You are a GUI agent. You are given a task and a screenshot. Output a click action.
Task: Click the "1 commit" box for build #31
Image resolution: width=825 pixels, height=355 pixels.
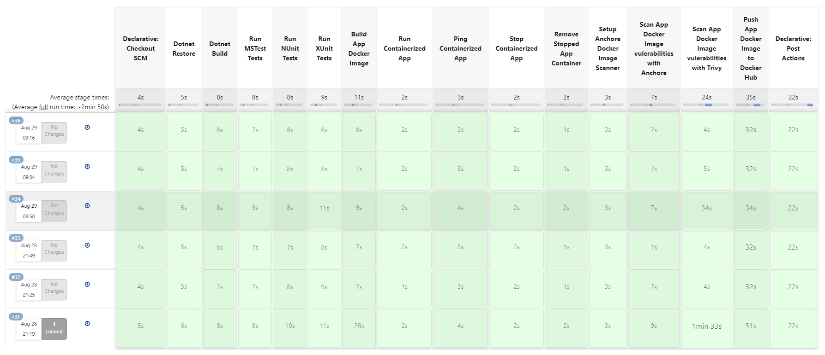pyautogui.click(x=54, y=329)
